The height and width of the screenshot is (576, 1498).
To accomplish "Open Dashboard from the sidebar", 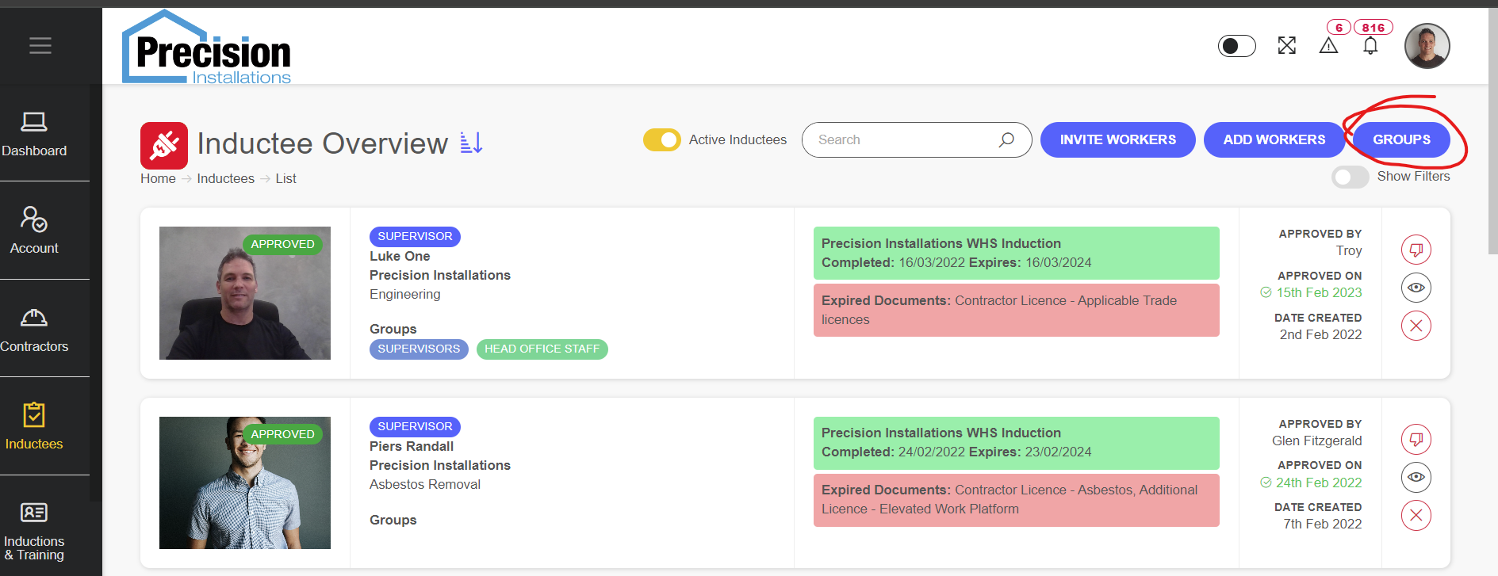I will (34, 134).
